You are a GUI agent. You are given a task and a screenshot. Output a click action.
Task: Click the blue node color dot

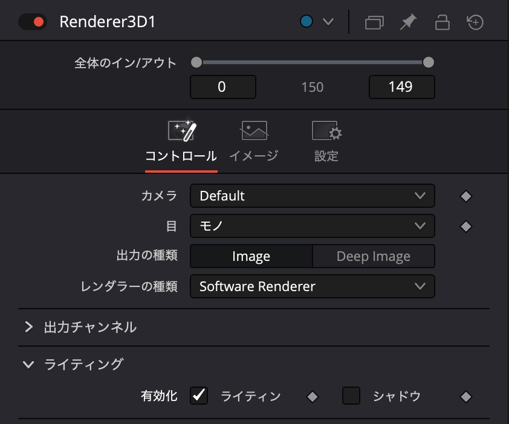pyautogui.click(x=306, y=21)
